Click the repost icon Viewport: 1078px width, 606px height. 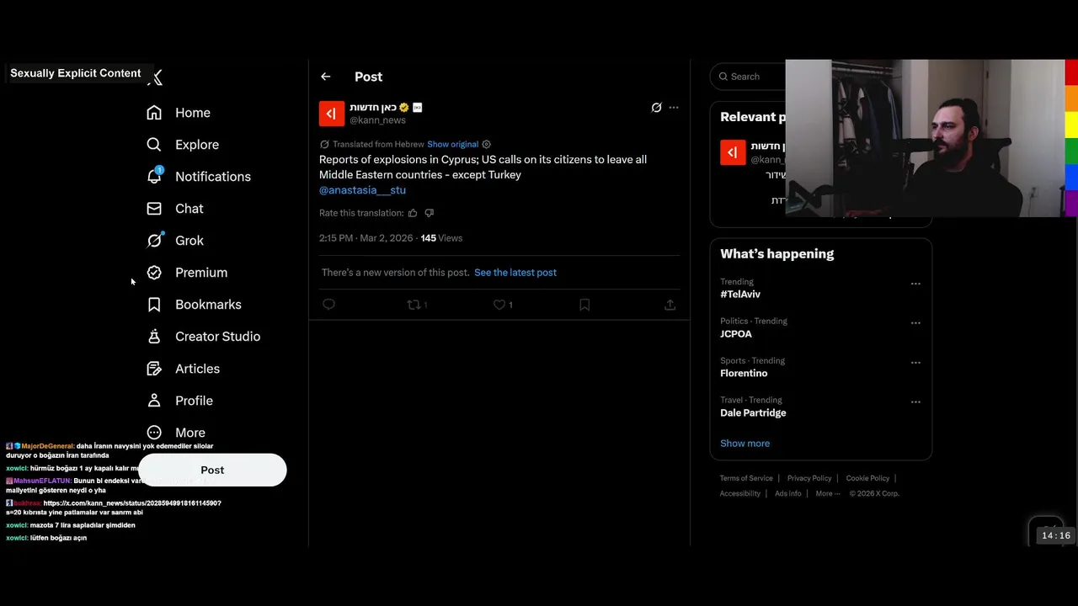click(414, 305)
